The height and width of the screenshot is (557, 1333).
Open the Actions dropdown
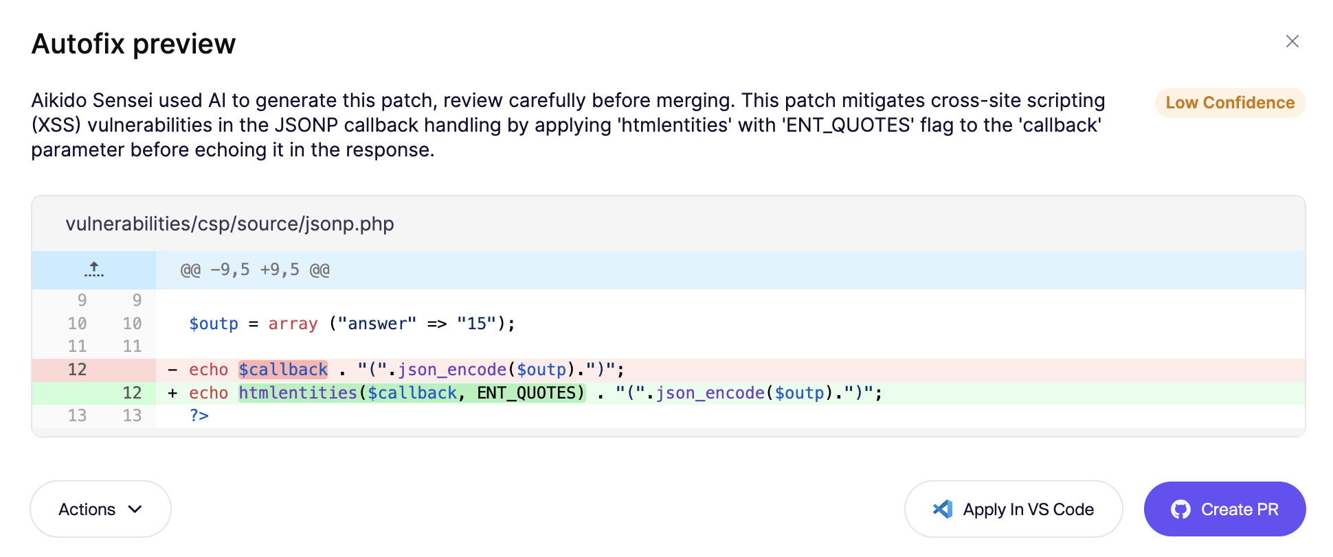pos(100,509)
